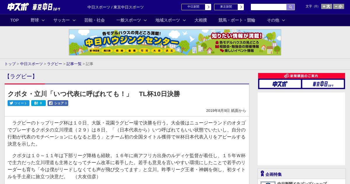
Task: Click the Facebook シェア button
Action: point(58,103)
